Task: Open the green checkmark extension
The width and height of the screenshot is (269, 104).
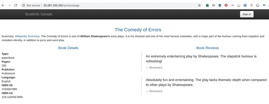Action: tap(207, 5)
